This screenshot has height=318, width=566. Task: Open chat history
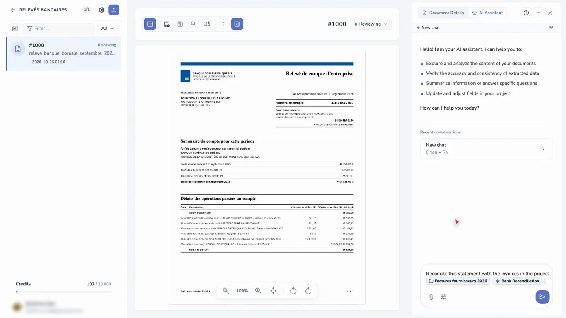coord(526,13)
